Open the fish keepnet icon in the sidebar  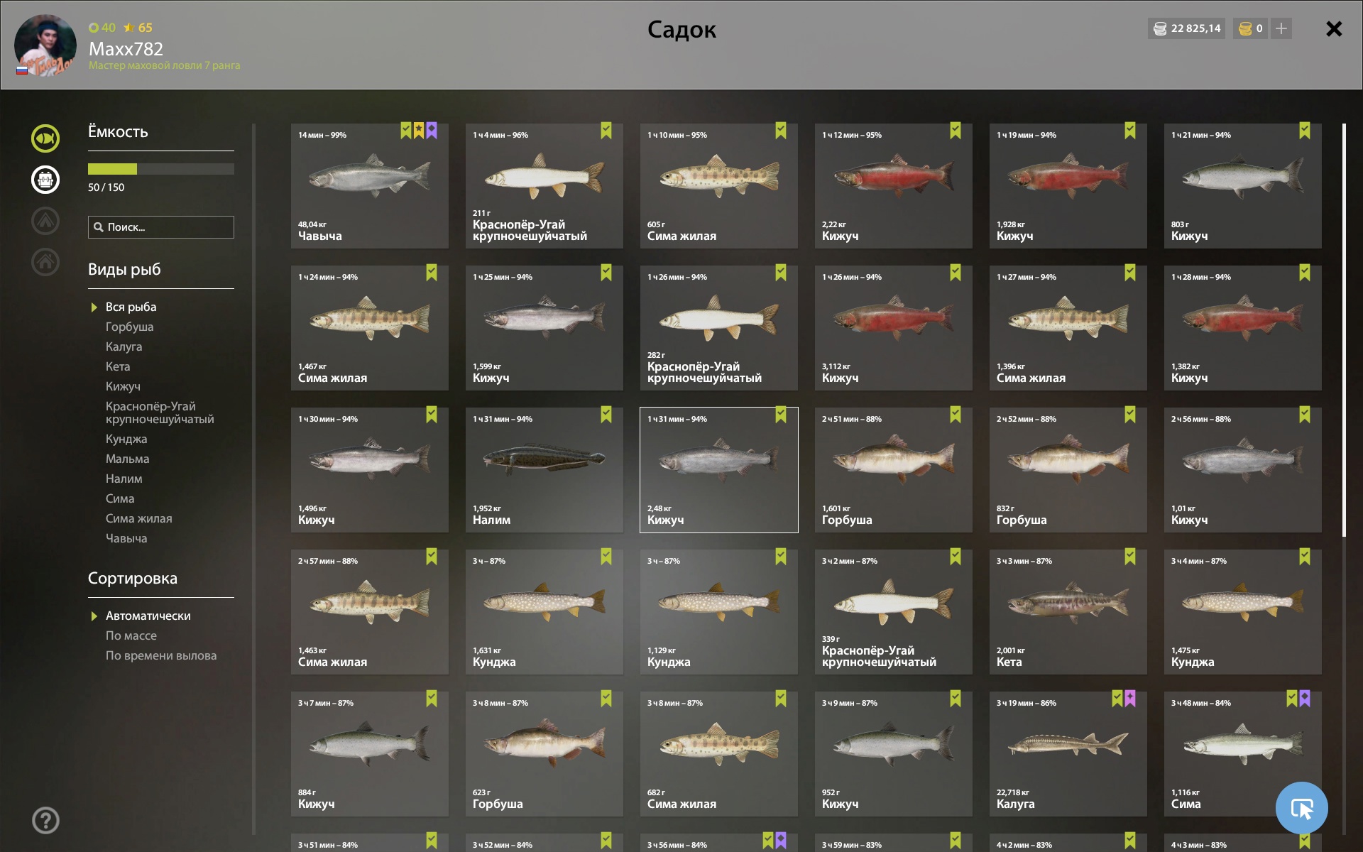point(45,138)
